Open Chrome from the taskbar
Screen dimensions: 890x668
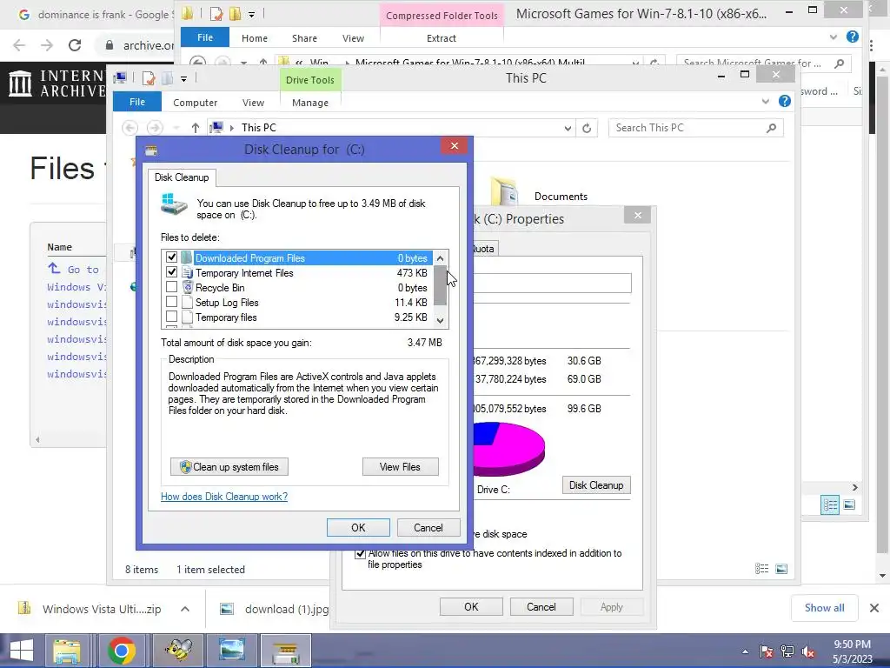tap(122, 651)
